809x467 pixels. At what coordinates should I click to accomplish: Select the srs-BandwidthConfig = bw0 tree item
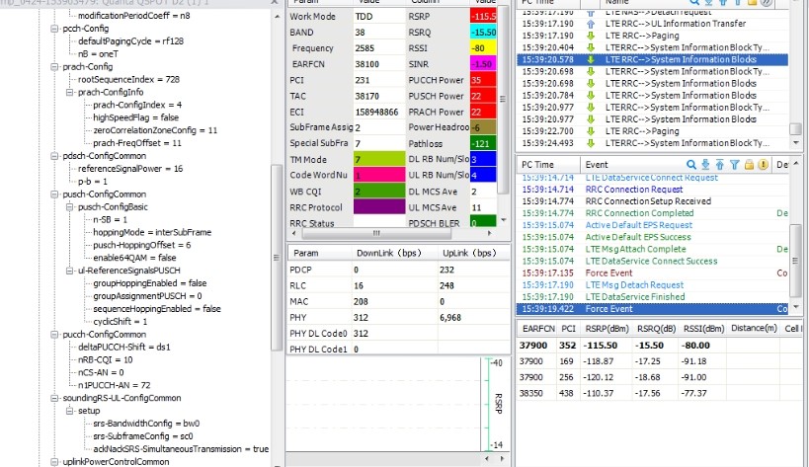coord(146,424)
